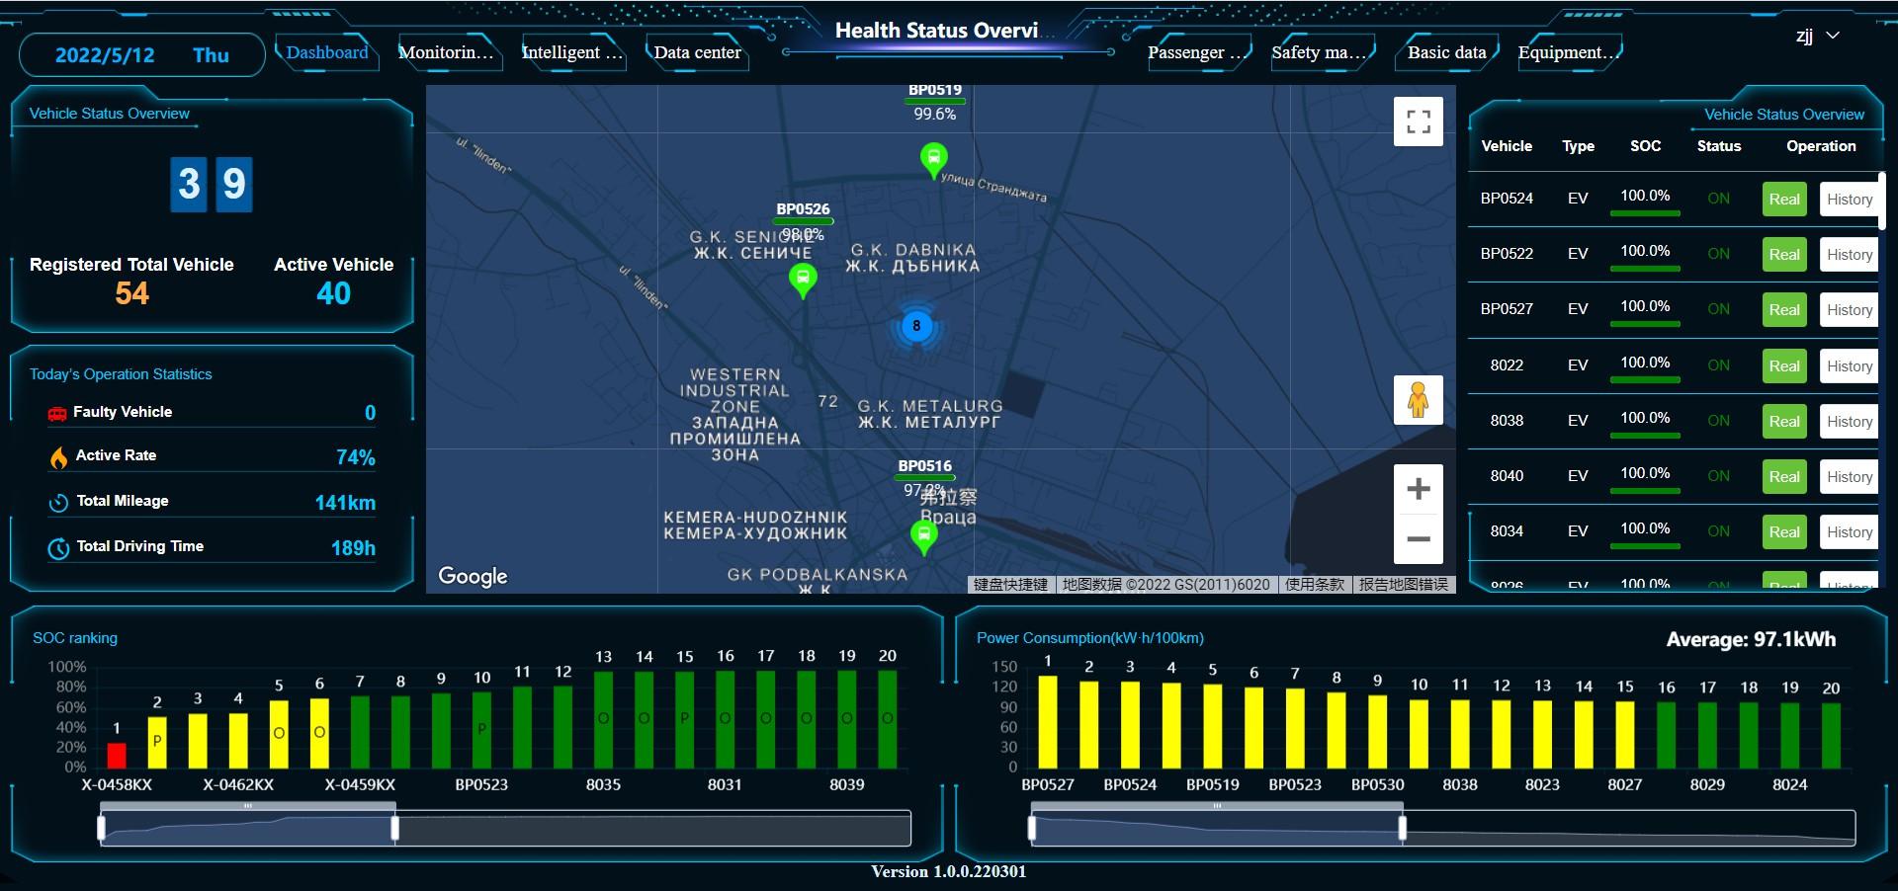Toggle fullscreen view of the map

pos(1418,121)
